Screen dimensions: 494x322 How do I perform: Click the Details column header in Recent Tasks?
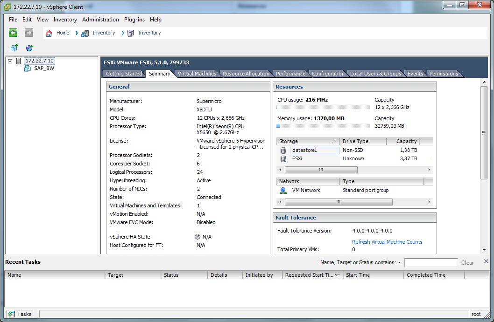[225, 275]
